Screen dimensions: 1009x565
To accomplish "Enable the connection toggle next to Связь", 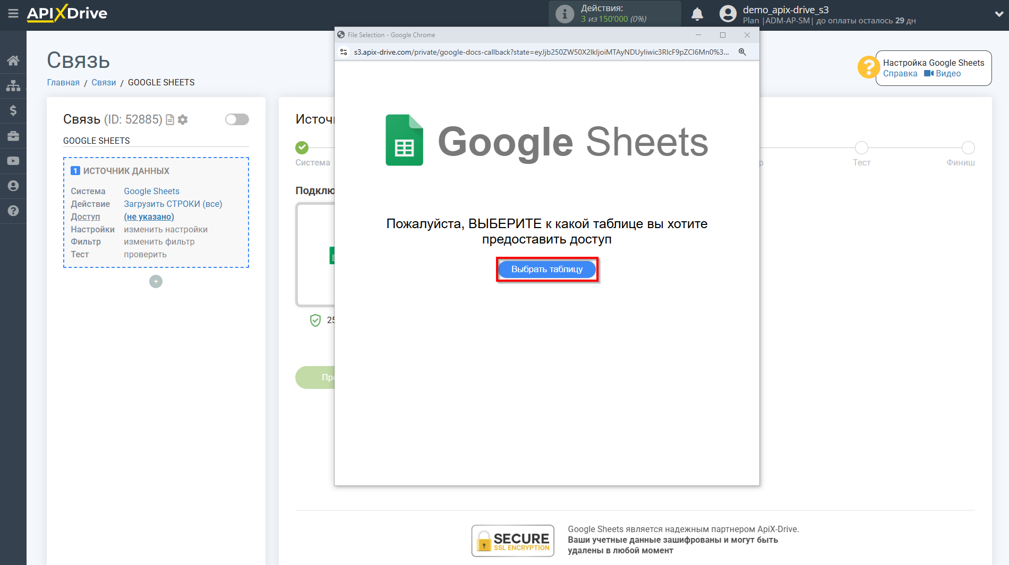I will [237, 119].
